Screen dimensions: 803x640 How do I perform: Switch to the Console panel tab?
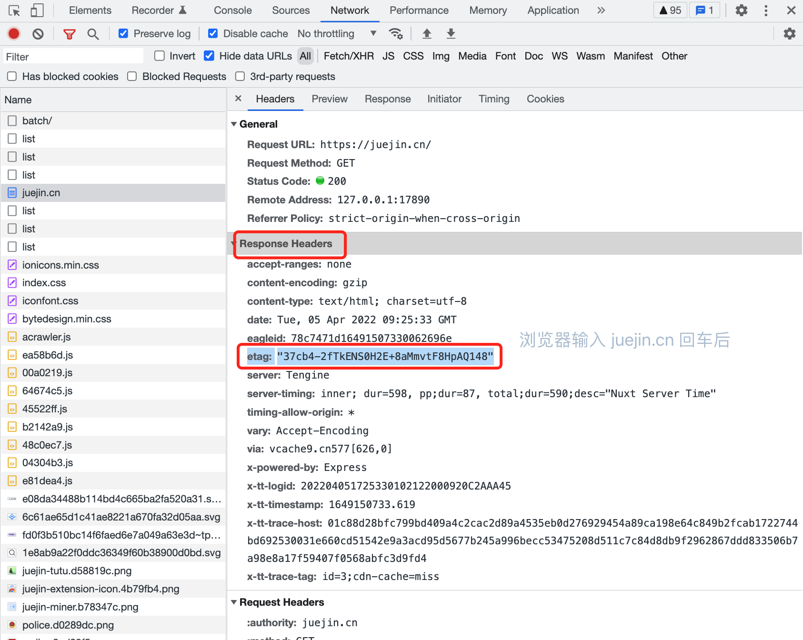[232, 10]
